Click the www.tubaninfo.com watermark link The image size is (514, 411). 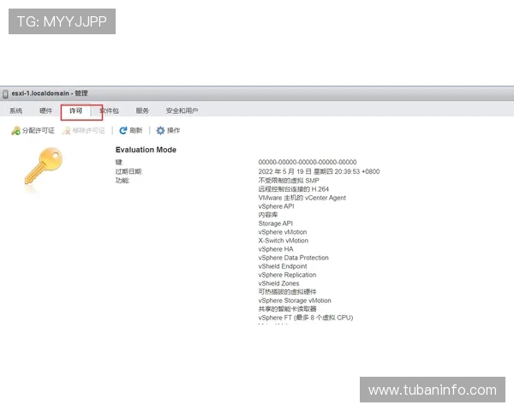432,390
